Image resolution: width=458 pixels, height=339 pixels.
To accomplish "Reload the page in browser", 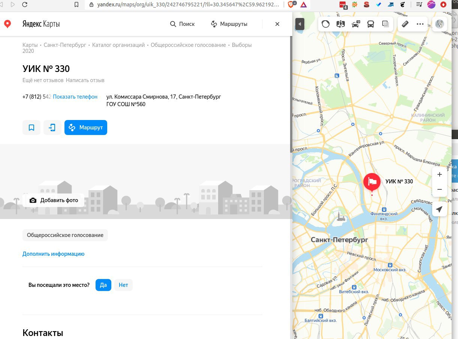I will pos(25,4).
